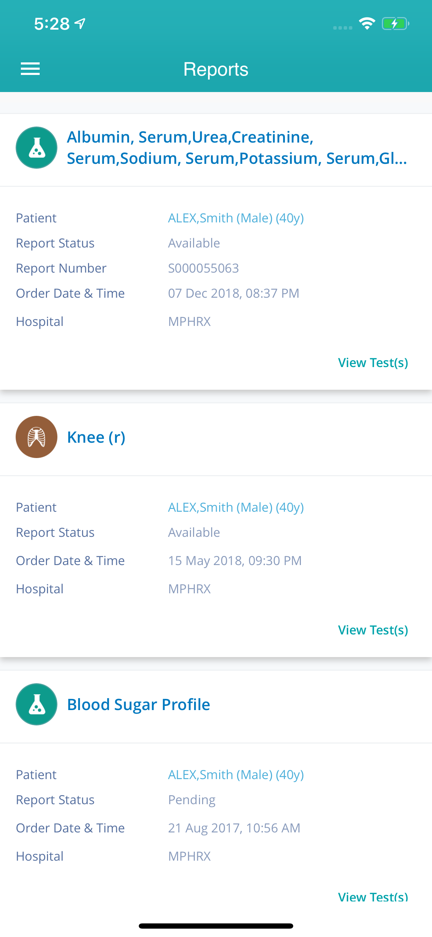Tap the home indicator bar at bottom
This screenshot has height=937, width=432.
click(x=216, y=926)
